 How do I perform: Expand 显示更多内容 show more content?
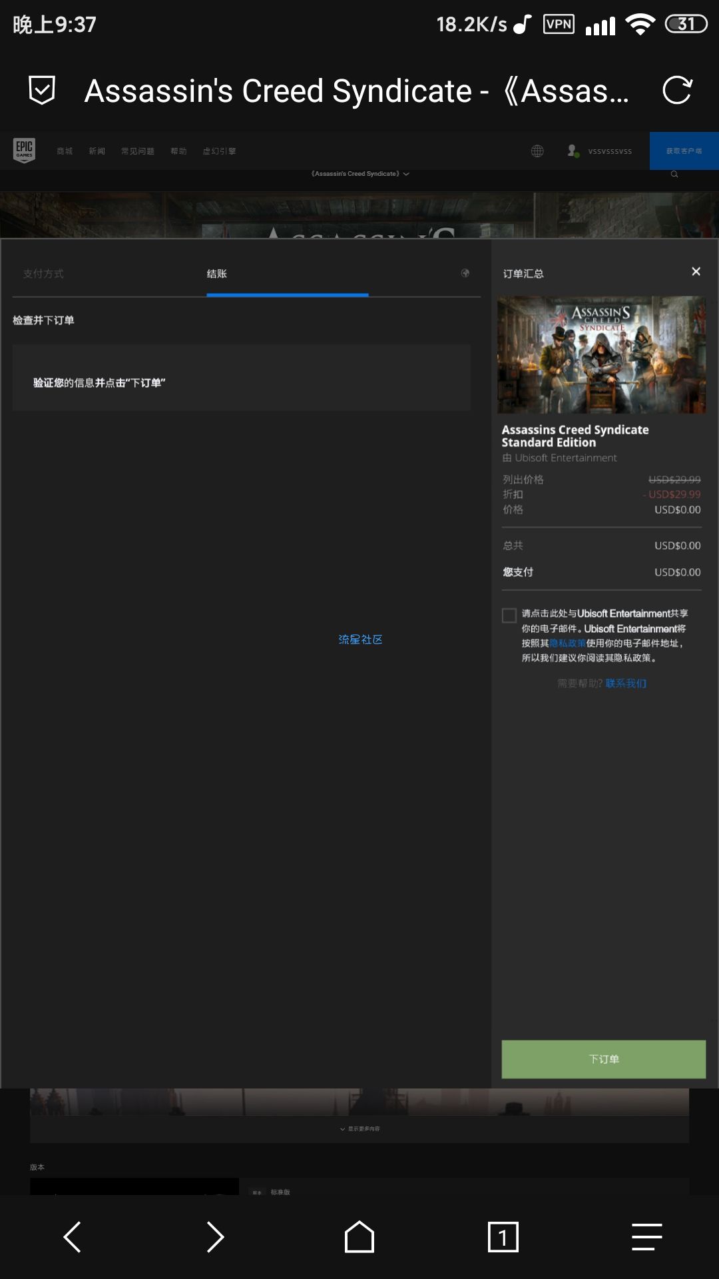[x=360, y=1129]
